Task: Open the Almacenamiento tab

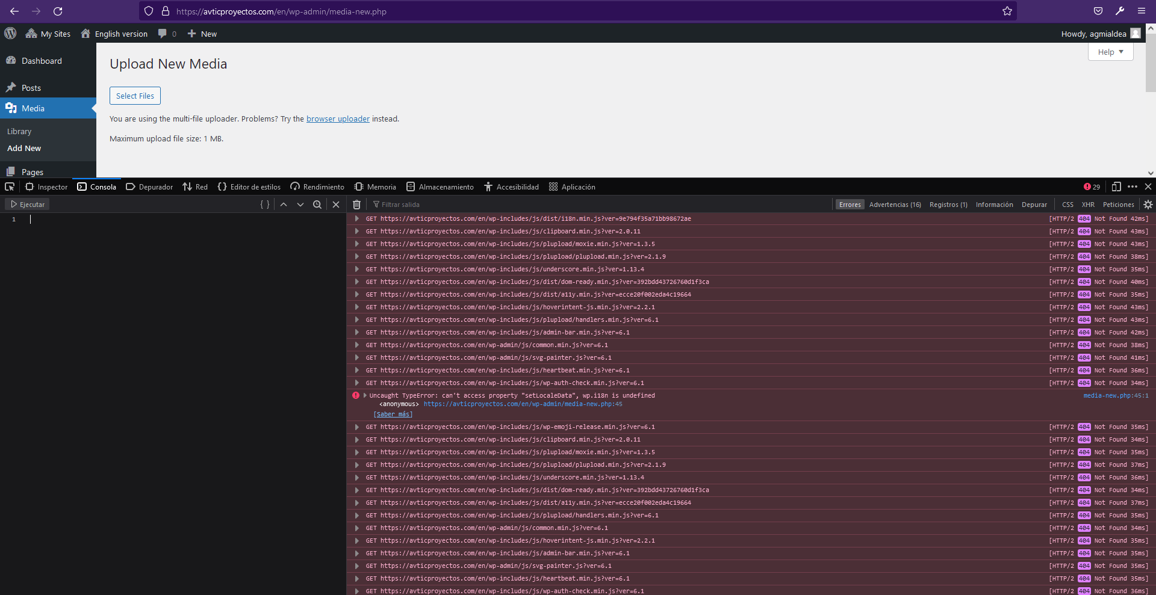Action: pyautogui.click(x=440, y=187)
